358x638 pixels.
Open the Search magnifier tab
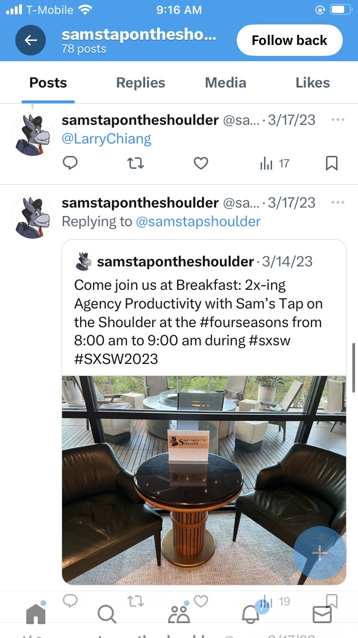(106, 615)
